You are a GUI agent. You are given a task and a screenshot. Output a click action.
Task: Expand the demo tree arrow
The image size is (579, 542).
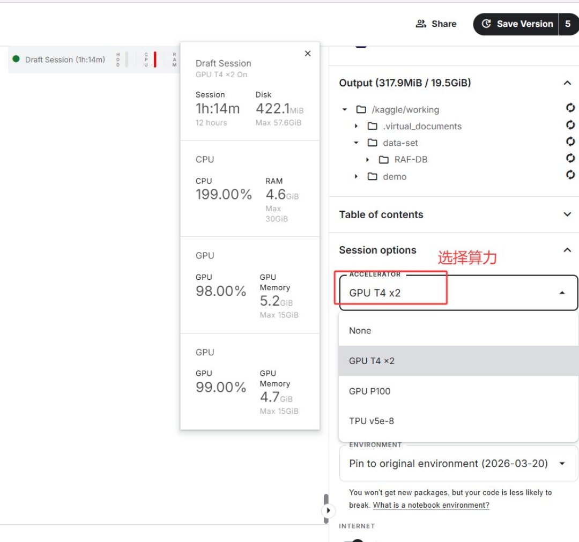tap(356, 176)
